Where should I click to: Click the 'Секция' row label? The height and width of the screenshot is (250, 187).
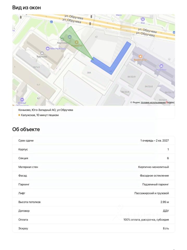click(23, 158)
